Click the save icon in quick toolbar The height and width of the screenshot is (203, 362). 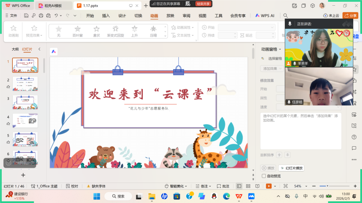click(26, 16)
